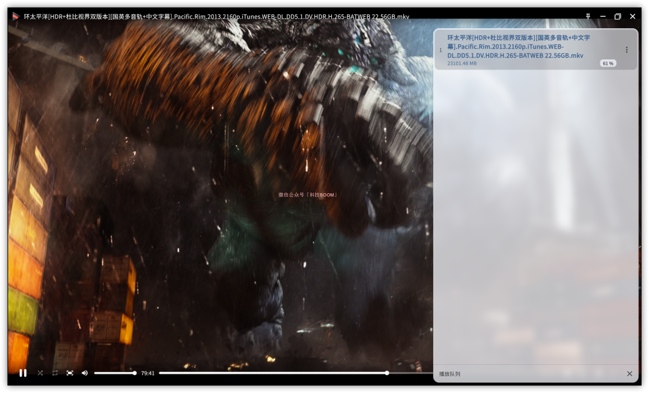Enter fullscreen video mode
The height and width of the screenshot is (393, 649).
(x=70, y=373)
